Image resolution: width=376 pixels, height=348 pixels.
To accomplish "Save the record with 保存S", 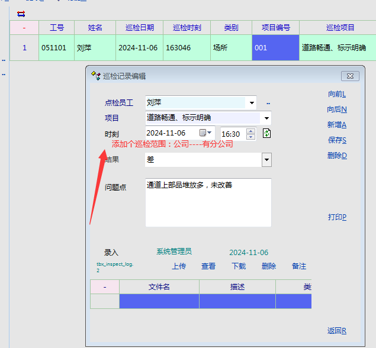I will click(337, 140).
